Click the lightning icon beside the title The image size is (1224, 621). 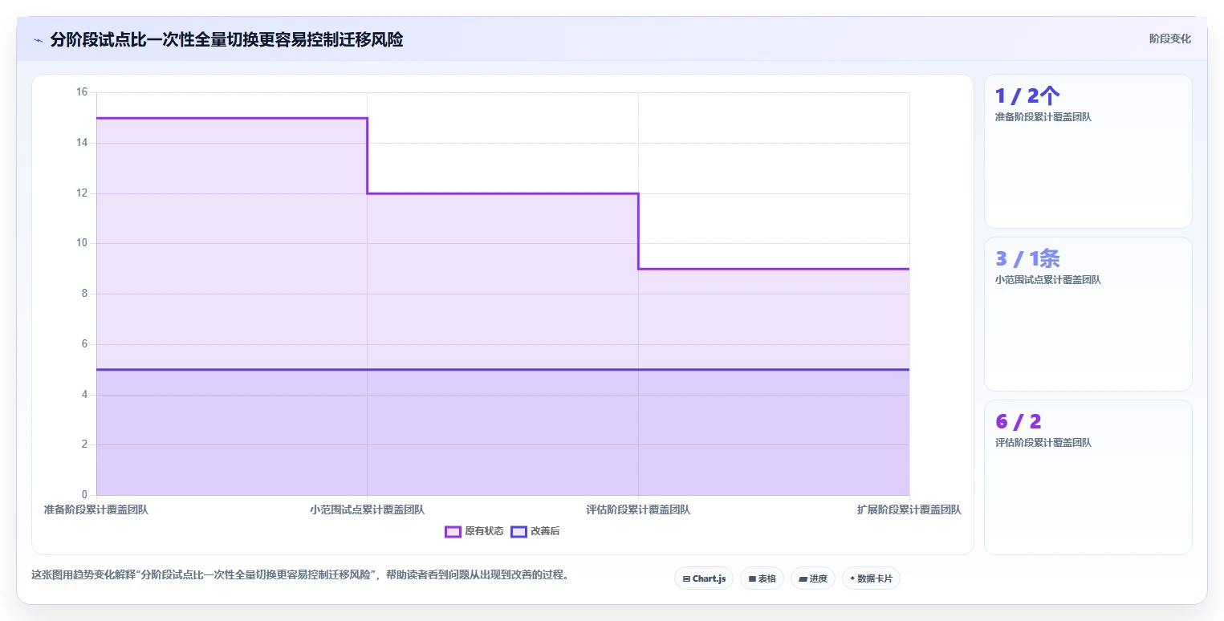[x=38, y=40]
